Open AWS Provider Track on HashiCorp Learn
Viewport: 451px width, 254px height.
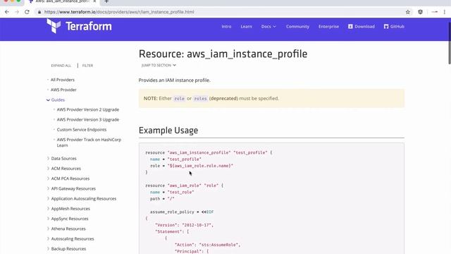(89, 143)
